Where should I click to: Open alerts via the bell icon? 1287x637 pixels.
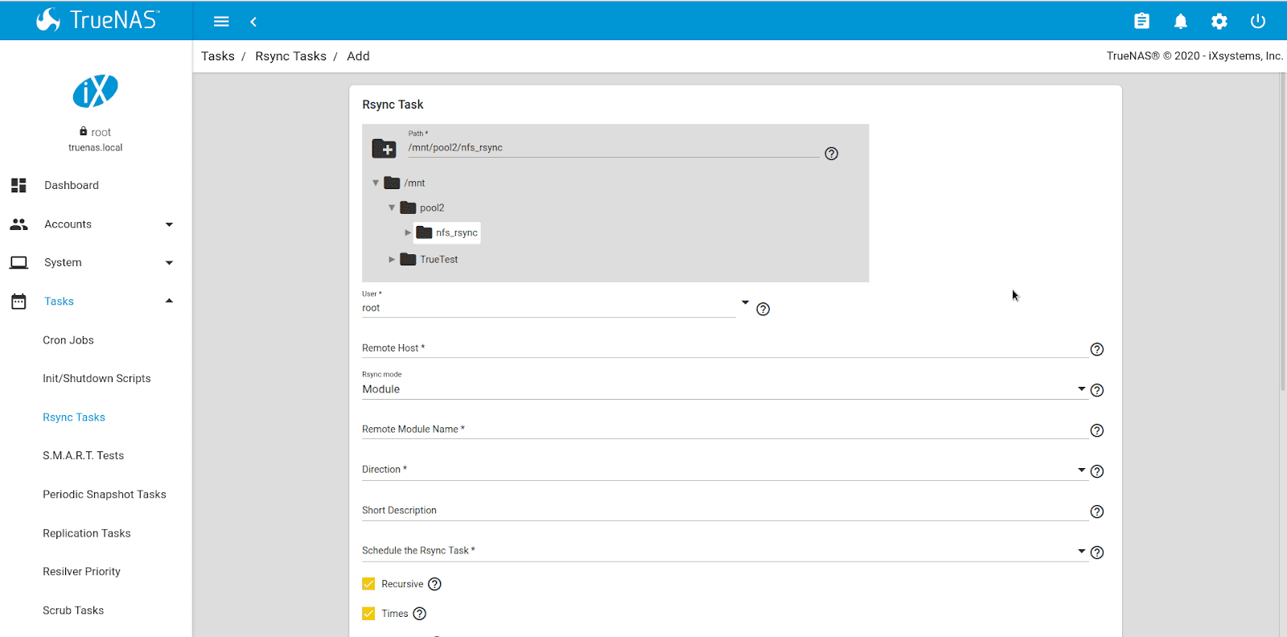click(x=1180, y=22)
